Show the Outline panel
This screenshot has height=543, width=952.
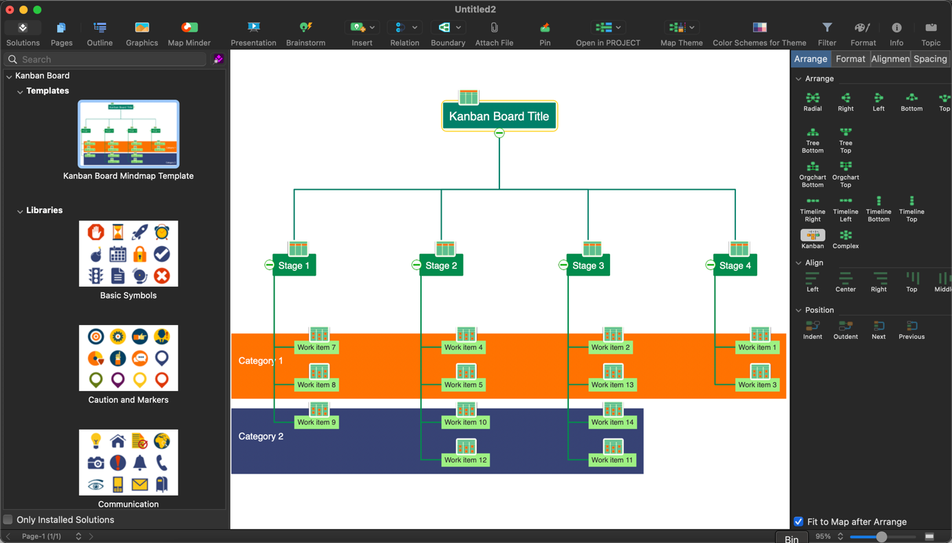pos(100,27)
